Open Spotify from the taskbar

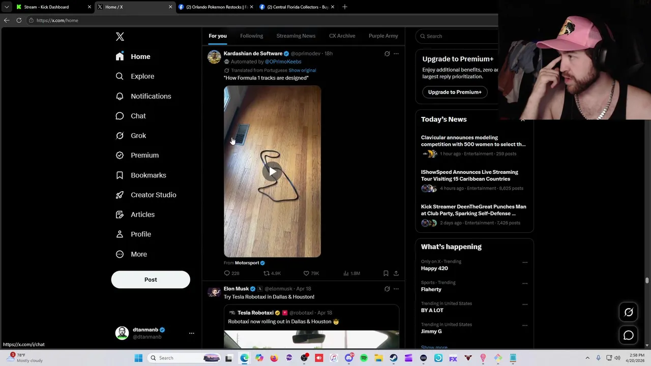coord(364,358)
